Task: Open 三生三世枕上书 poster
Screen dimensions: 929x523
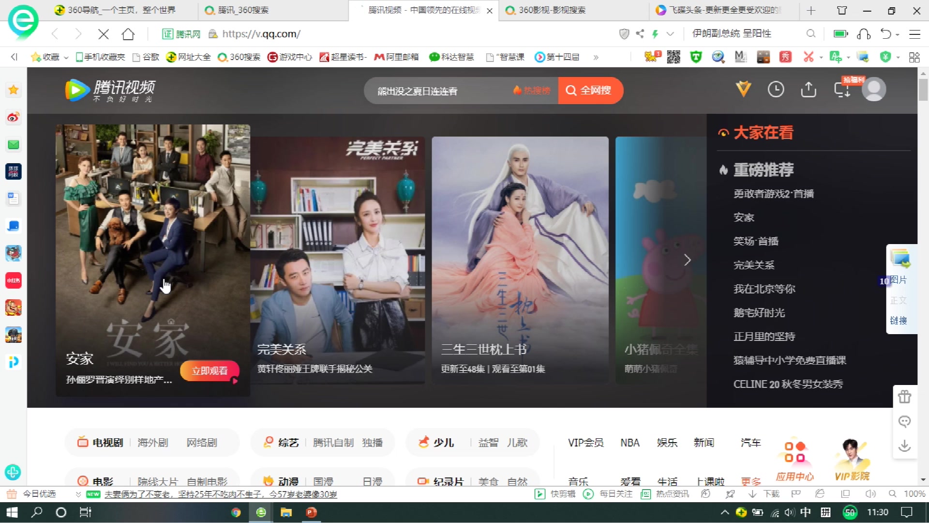Action: (x=520, y=260)
